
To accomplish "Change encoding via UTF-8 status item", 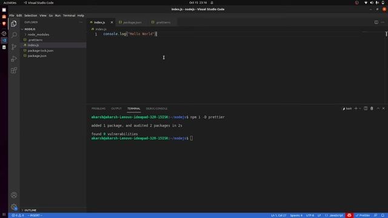I will point(310,216).
